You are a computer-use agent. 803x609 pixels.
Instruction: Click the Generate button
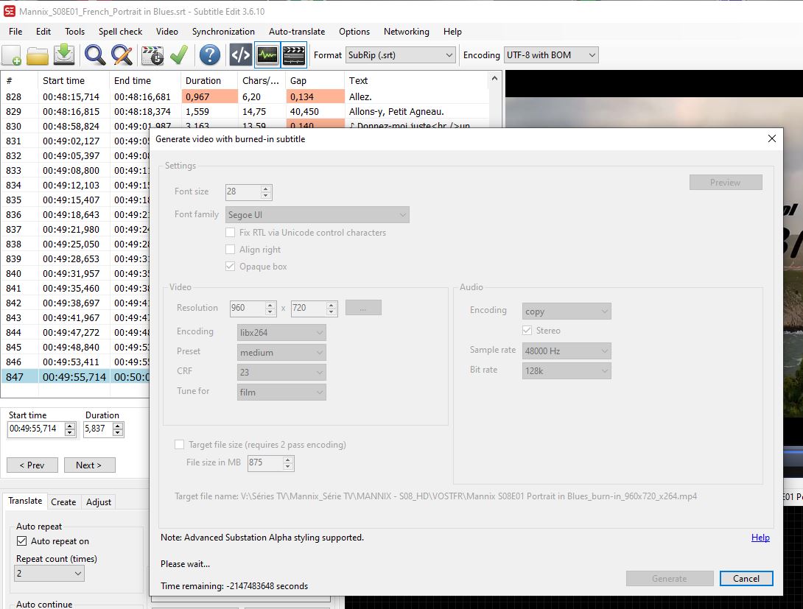point(670,578)
